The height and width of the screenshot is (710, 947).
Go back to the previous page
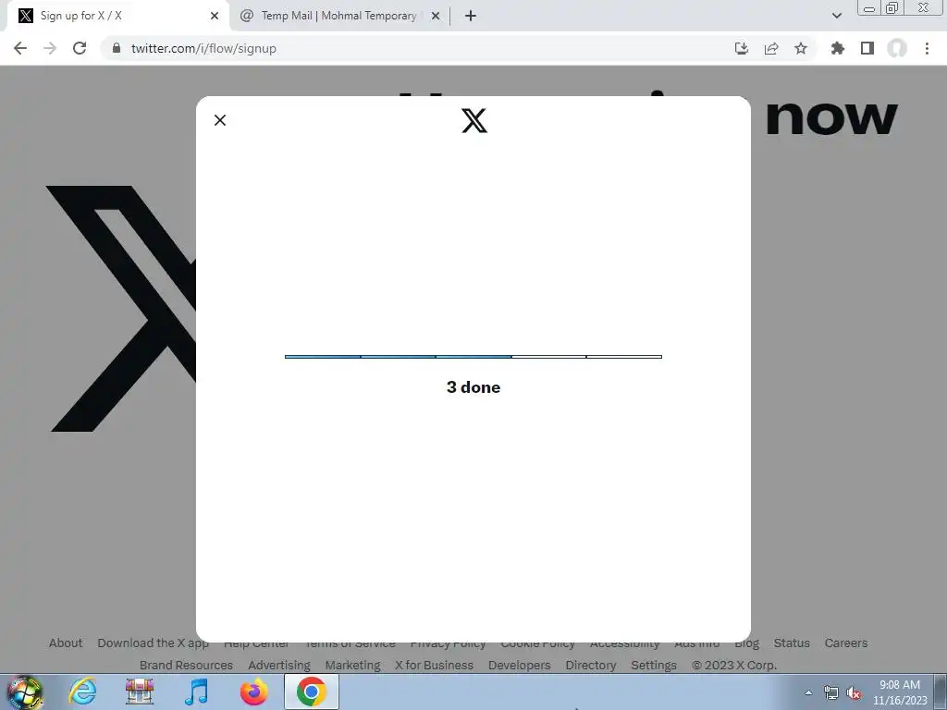(20, 48)
